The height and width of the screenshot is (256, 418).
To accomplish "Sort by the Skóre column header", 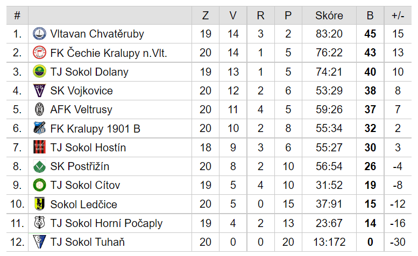I will tap(329, 16).
